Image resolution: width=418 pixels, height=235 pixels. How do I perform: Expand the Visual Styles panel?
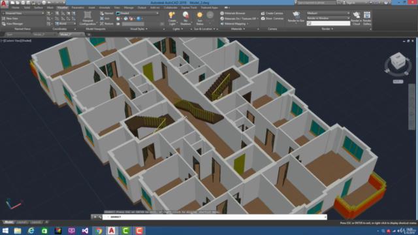[138, 29]
